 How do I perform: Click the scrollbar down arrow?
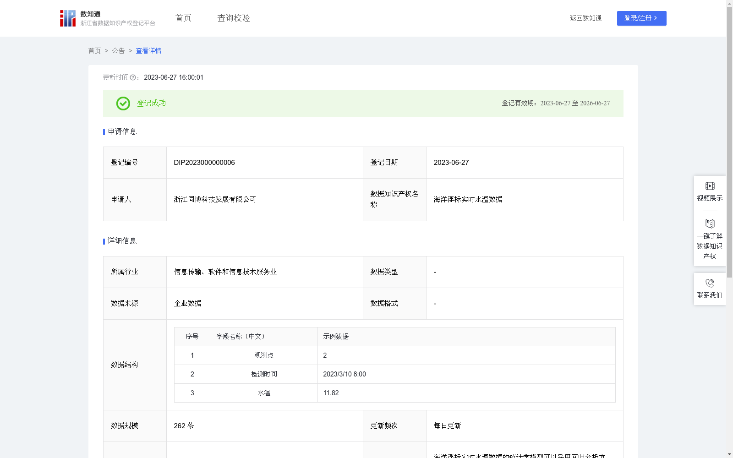coord(729,454)
